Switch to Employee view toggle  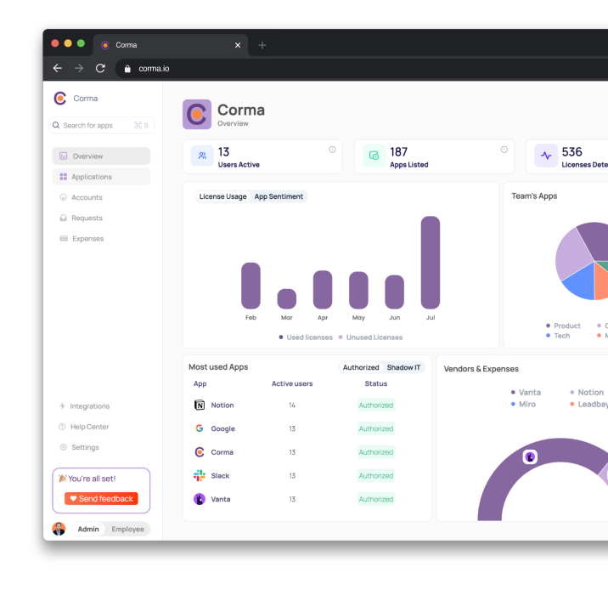click(127, 529)
